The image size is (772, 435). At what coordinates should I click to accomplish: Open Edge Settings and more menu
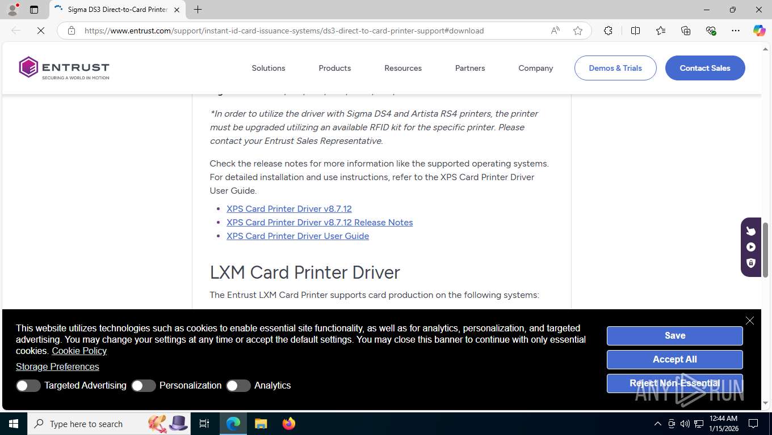736,31
